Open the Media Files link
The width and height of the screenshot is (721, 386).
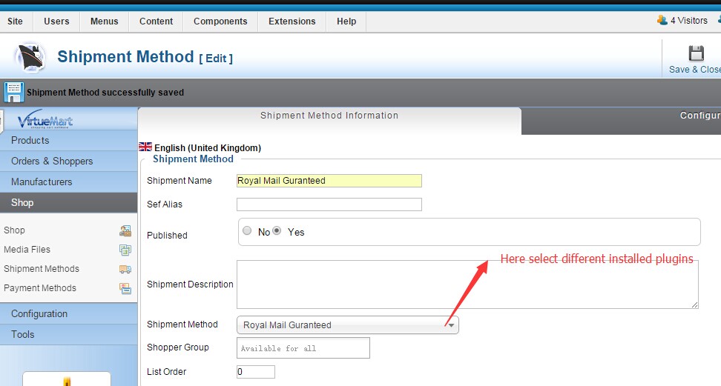click(x=27, y=250)
